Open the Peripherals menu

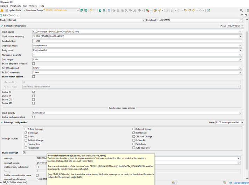15,6
